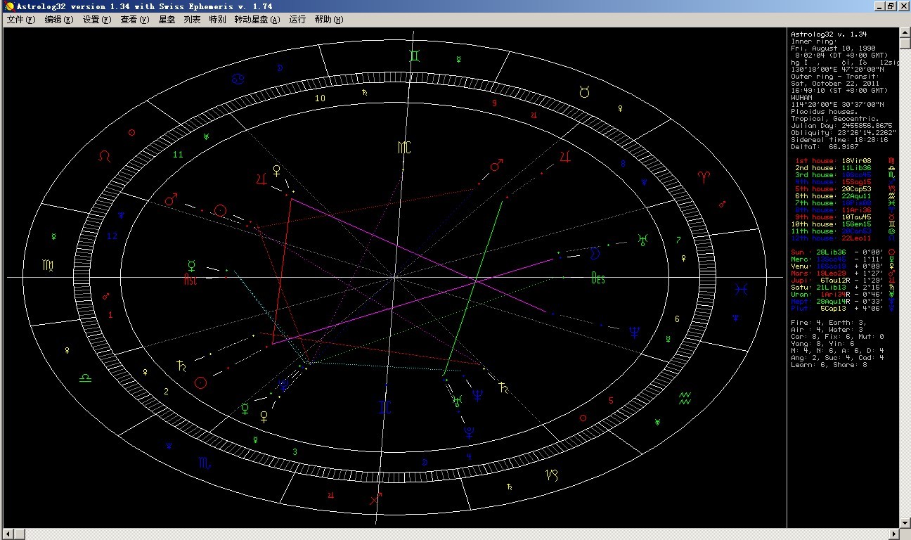Viewport: 911px width, 540px height.
Task: Open the 查看(V) menu
Action: pyautogui.click(x=134, y=20)
